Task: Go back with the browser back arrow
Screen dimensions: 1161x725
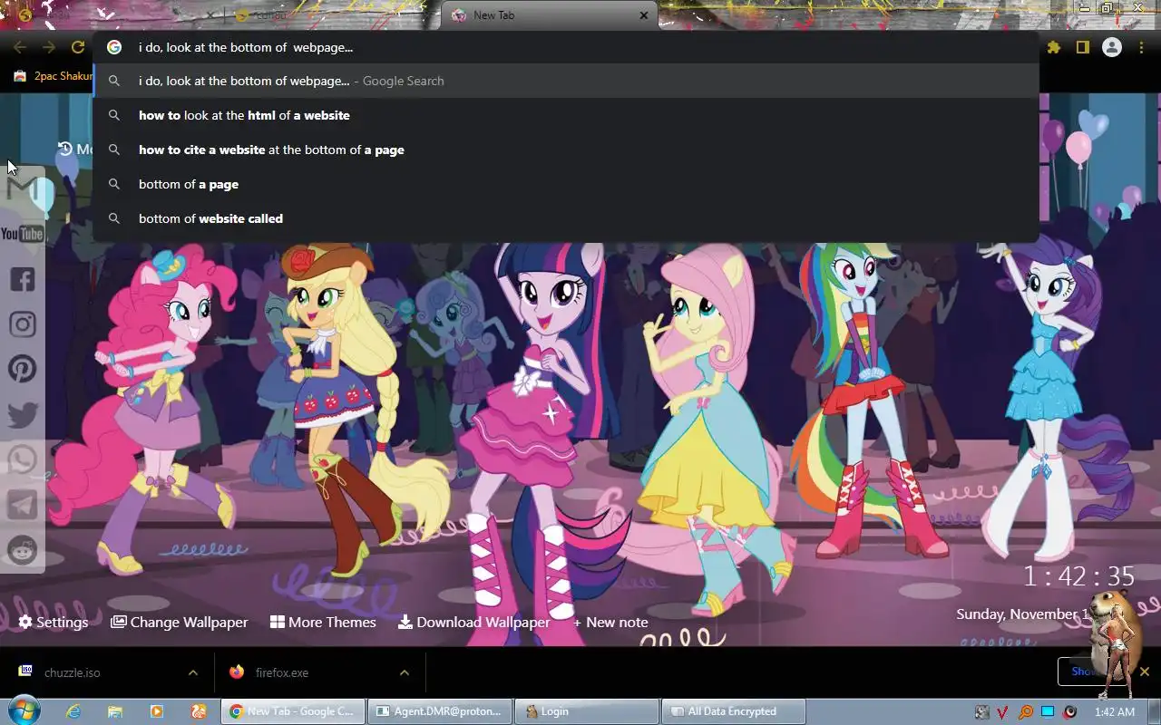Action: [x=20, y=47]
